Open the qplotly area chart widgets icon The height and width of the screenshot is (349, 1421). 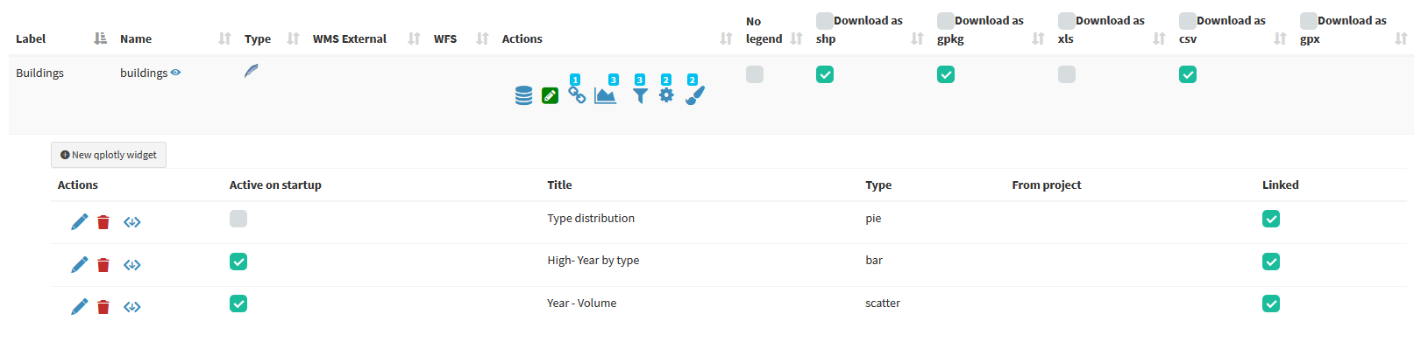pyautogui.click(x=605, y=95)
